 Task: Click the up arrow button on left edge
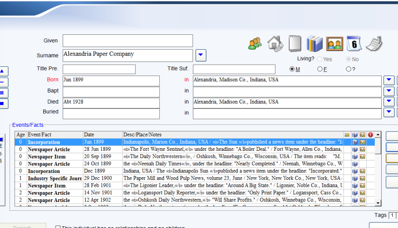coord(3,71)
